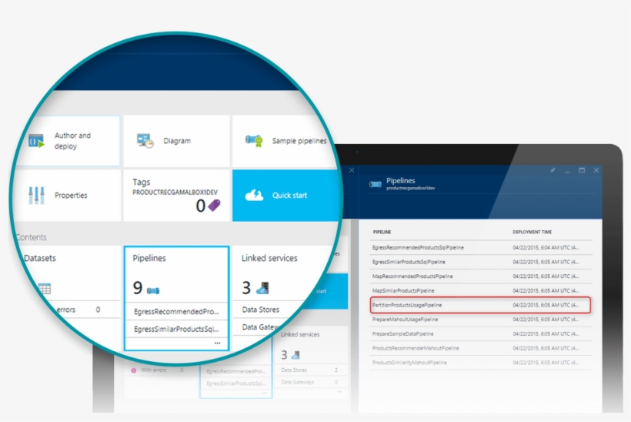The width and height of the screenshot is (631, 422).
Task: Click the Quick start label
Action: pos(289,196)
